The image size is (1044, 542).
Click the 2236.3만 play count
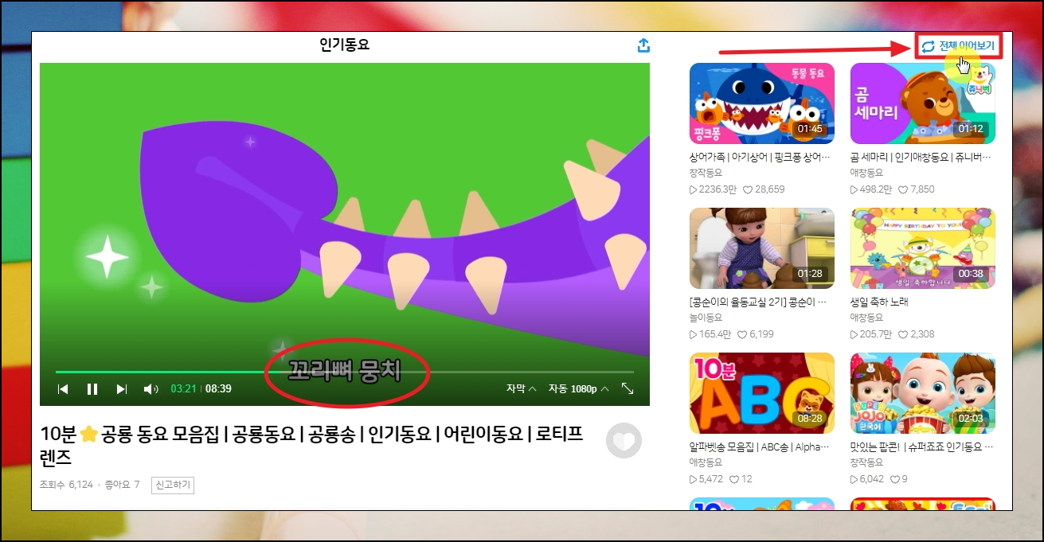(714, 189)
